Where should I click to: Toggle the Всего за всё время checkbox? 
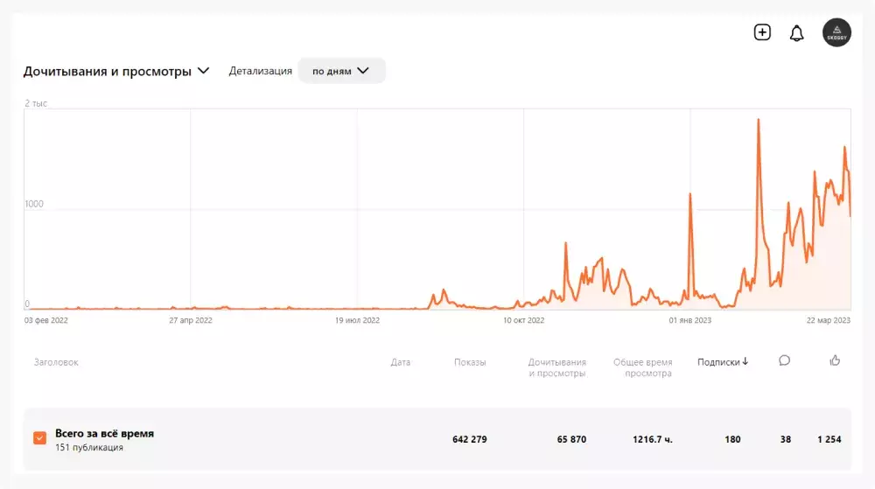point(39,438)
